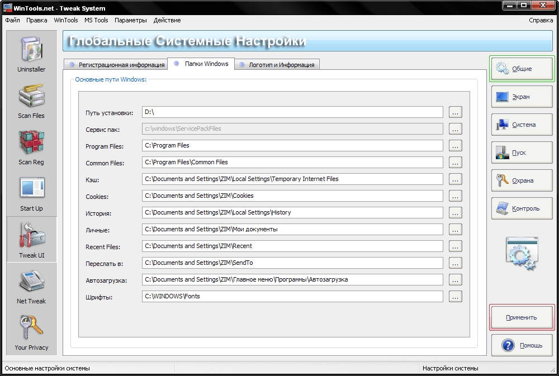Click the Сервис пак path field
The width and height of the screenshot is (559, 376).
pos(292,128)
